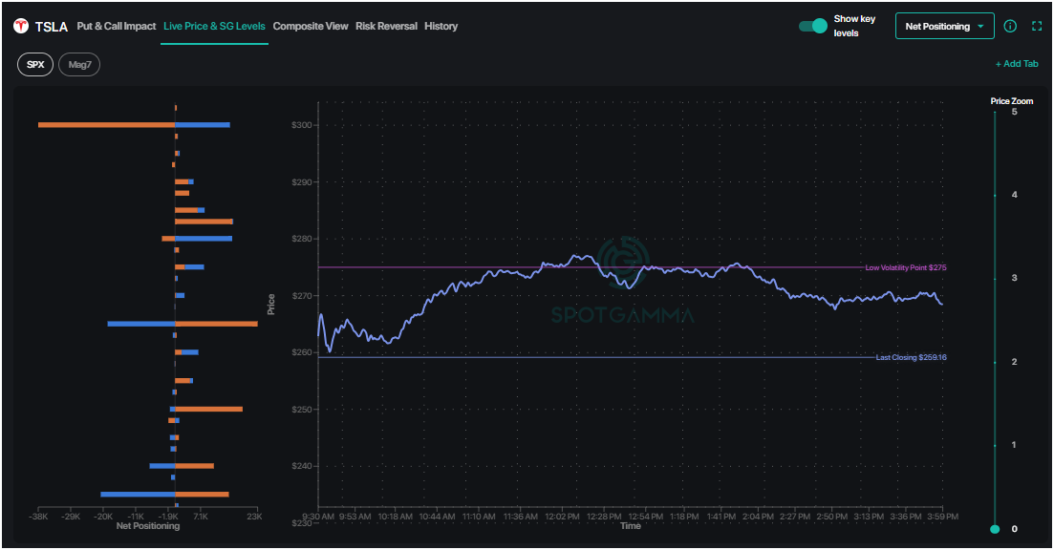The height and width of the screenshot is (550, 1054).
Task: Click the -20K positioning axis label
Action: pos(103,517)
